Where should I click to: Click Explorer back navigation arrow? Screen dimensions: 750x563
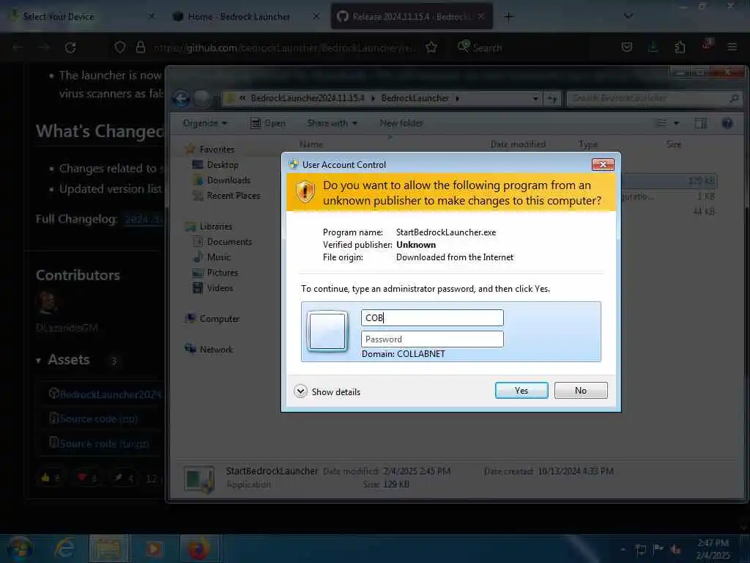coord(182,99)
